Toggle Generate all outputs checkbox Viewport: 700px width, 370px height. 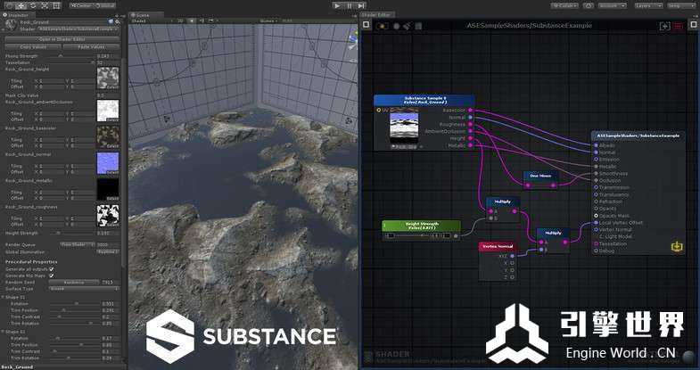[52, 269]
